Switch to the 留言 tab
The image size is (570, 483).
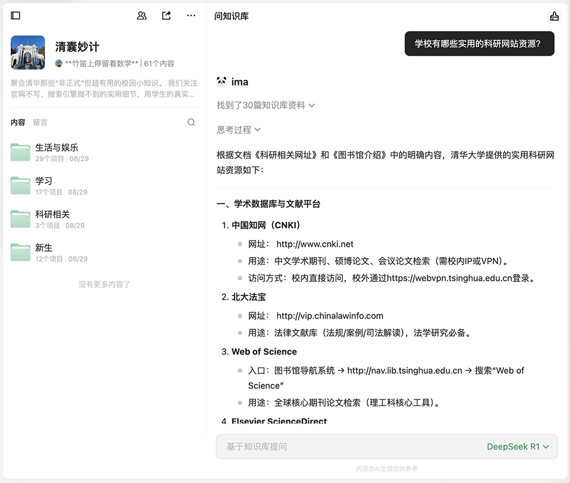[40, 122]
